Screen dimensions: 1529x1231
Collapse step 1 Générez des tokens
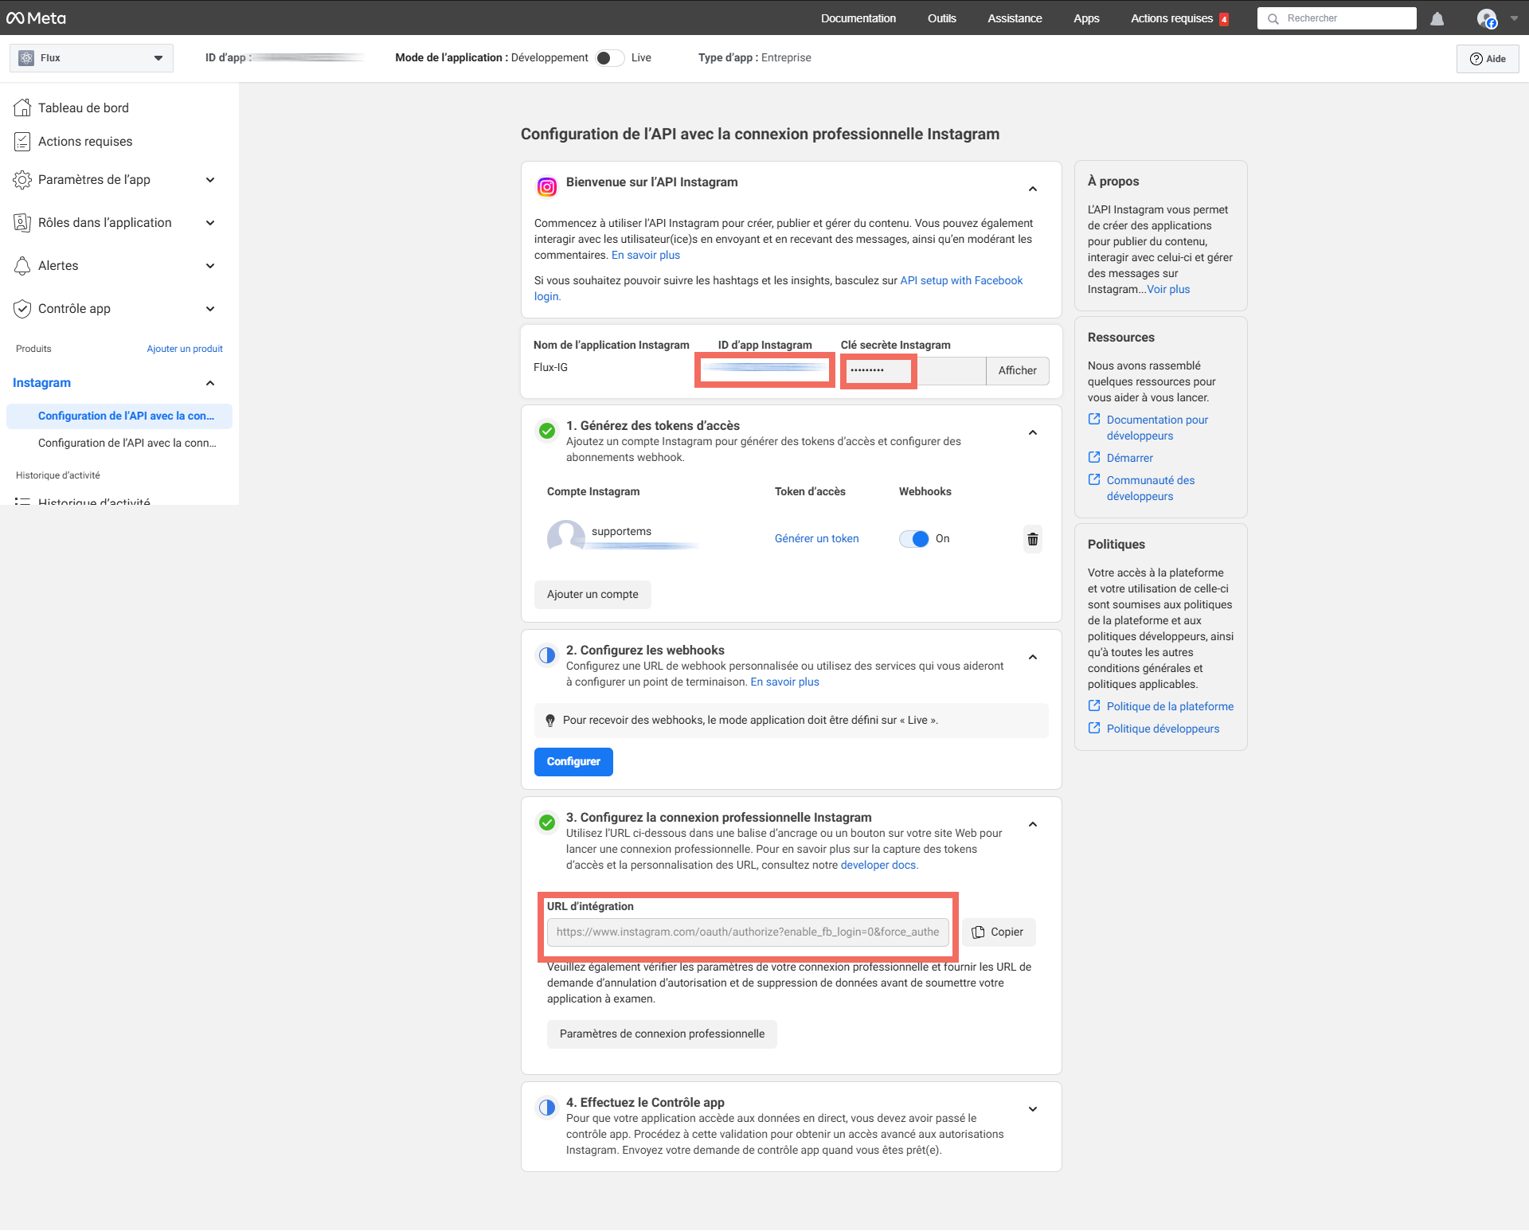1033,432
